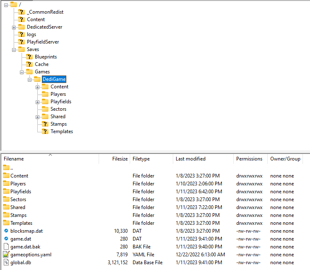The height and width of the screenshot is (270, 310).
Task: Select the Blueprints tree folder
Action: point(46,57)
